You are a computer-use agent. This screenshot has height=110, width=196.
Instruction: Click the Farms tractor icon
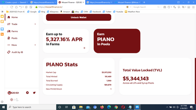click(9, 31)
